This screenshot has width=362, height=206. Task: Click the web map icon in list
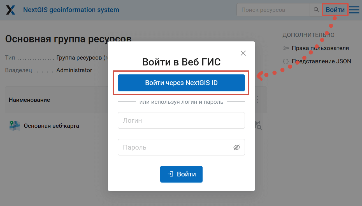[15, 126]
